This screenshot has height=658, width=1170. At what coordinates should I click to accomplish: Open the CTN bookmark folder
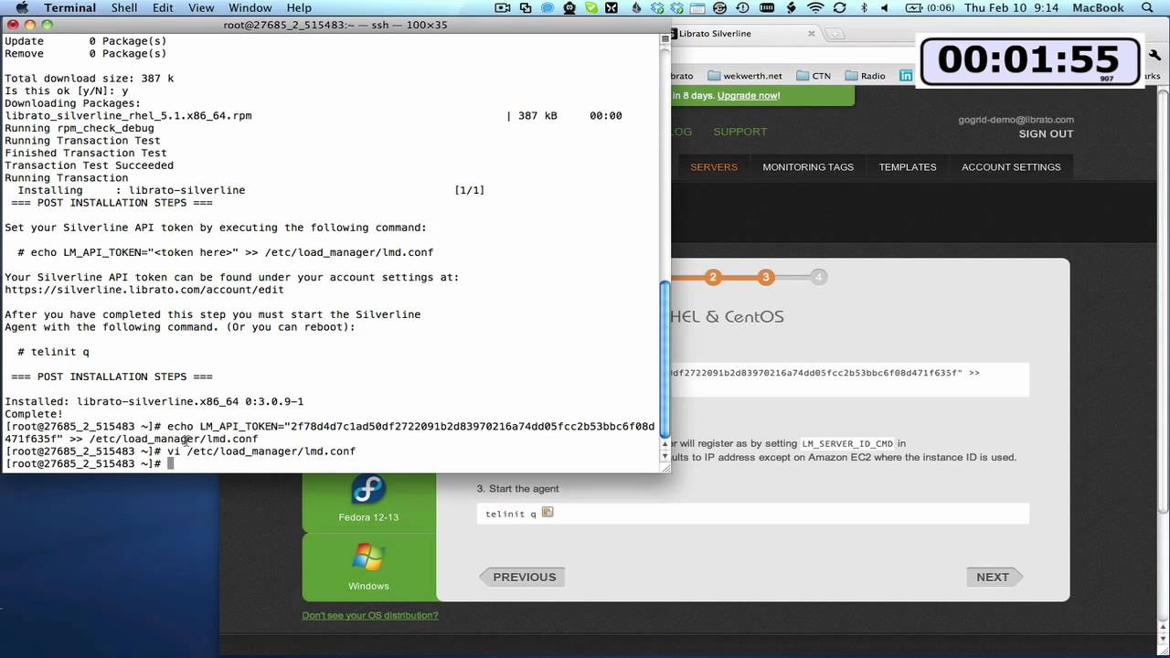pos(814,76)
